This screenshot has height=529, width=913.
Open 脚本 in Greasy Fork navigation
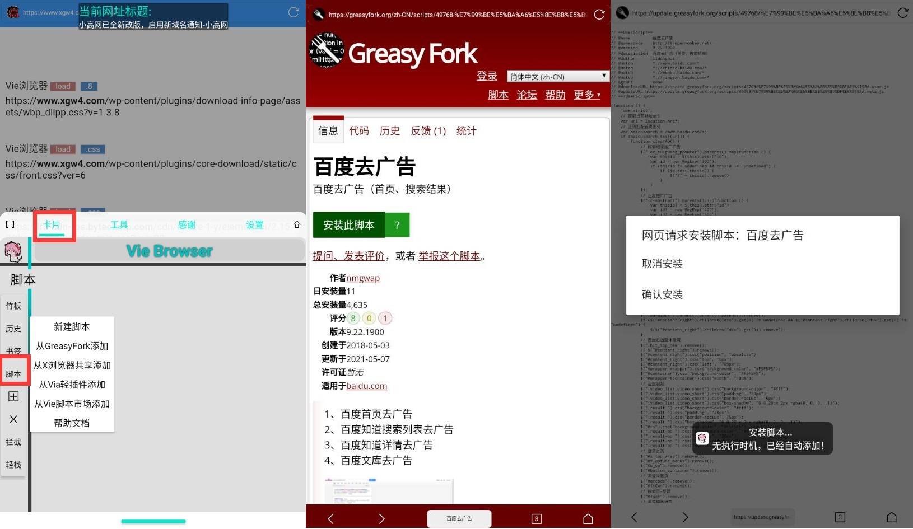coord(498,95)
